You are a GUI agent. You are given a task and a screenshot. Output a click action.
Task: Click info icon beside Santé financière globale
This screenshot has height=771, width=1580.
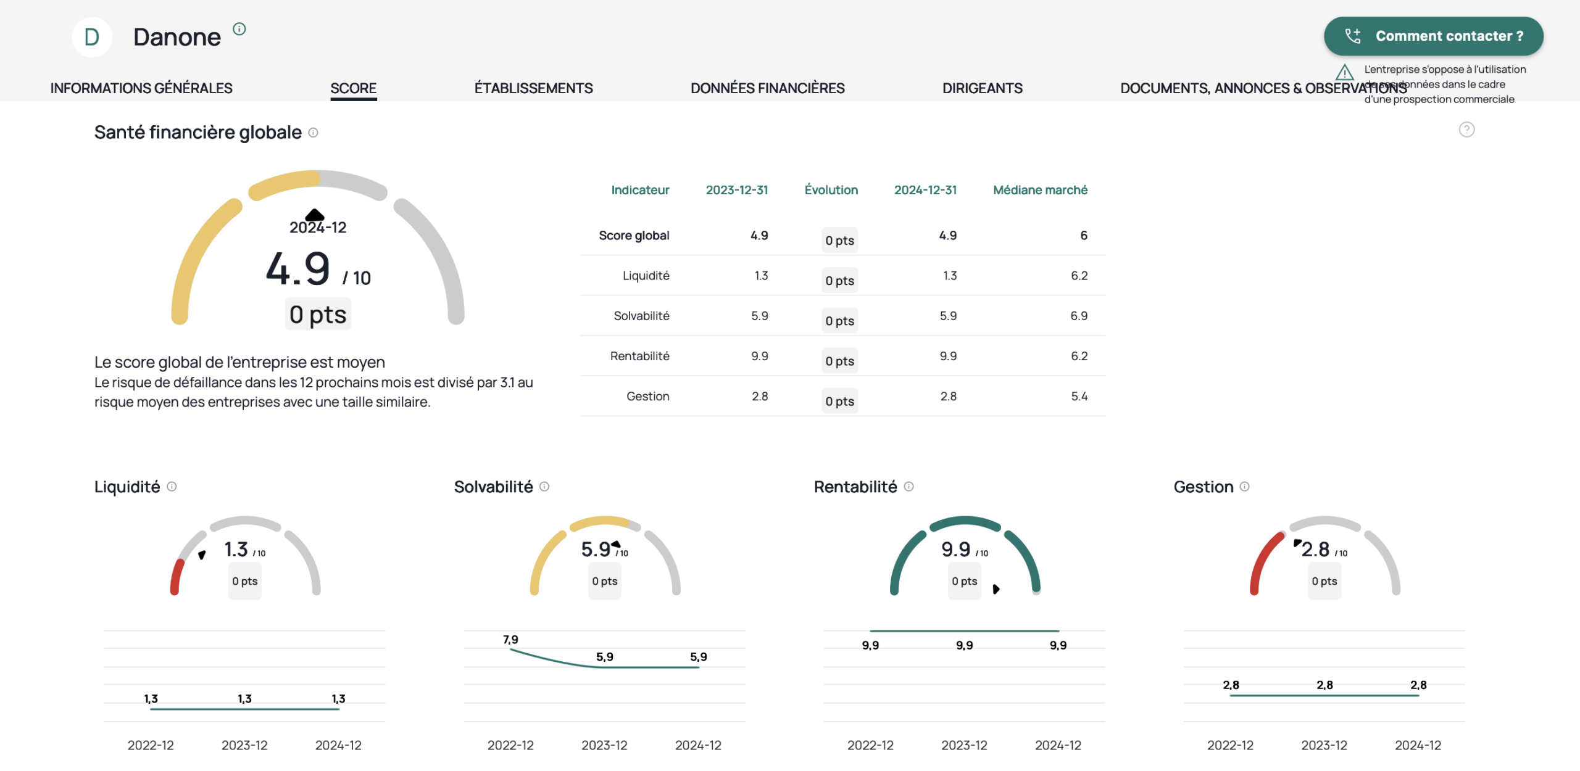point(313,133)
